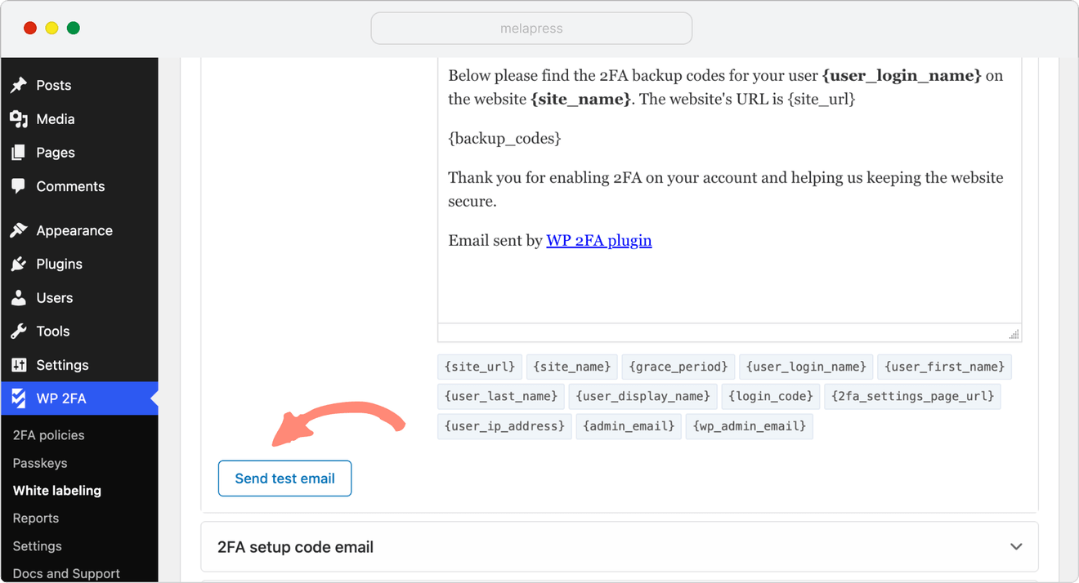This screenshot has height=583, width=1079.
Task: Open 2FA policies submenu
Action: 48,435
